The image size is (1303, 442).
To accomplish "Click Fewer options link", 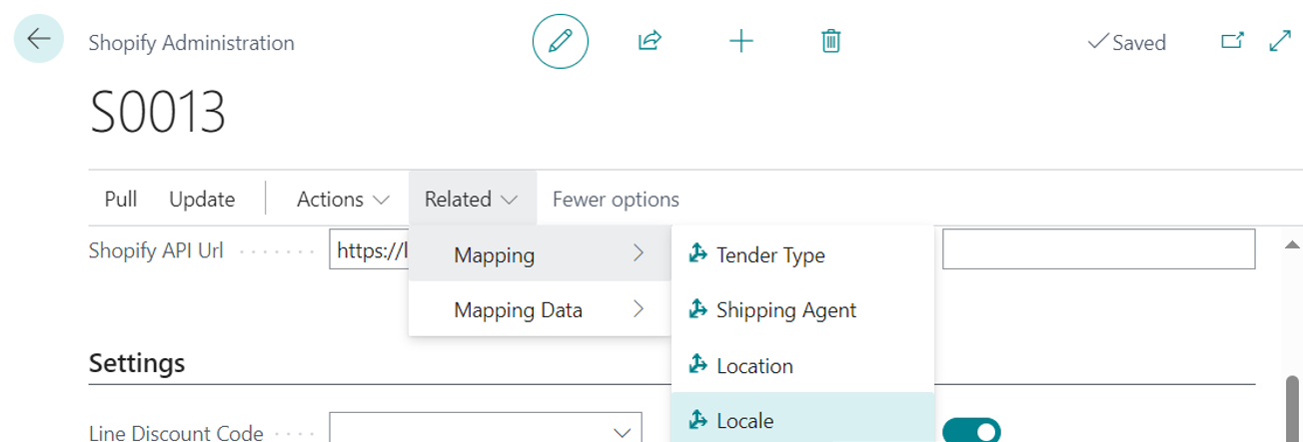I will [x=616, y=200].
